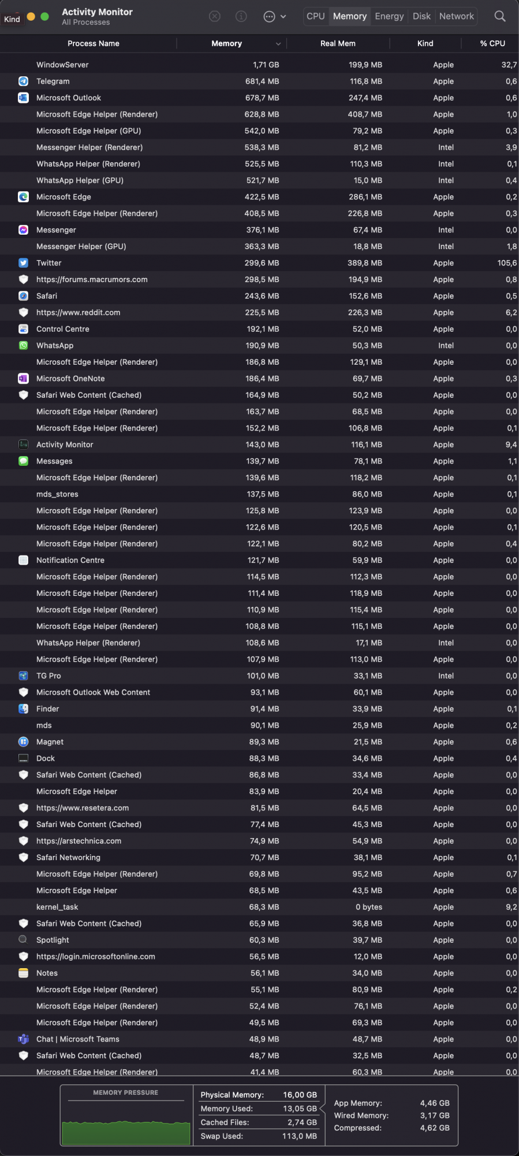519x1156 pixels.
Task: Click the Spotlight magnifier row icon
Action: pos(23,940)
